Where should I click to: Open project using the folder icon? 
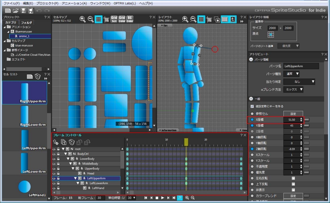pyautogui.click(x=15, y=11)
